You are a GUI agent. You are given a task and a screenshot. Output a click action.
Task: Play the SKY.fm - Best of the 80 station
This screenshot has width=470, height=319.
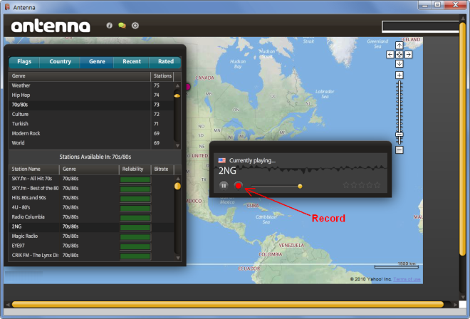tap(91, 188)
